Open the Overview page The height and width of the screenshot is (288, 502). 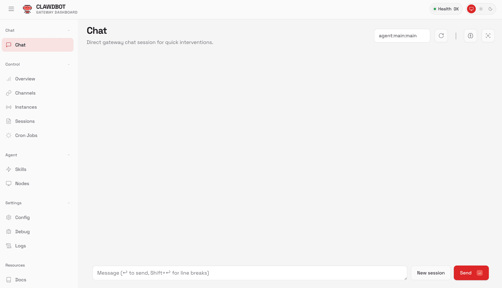coord(25,79)
